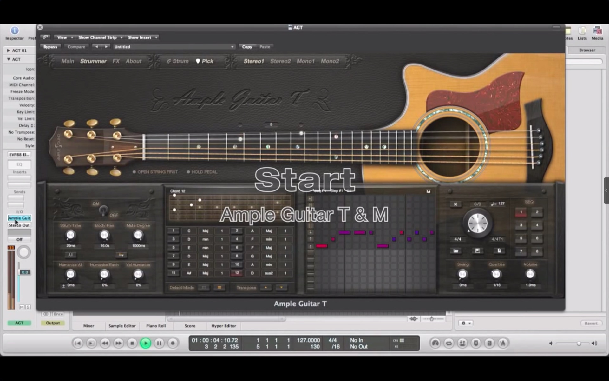
Task: Select the Stereo2 mic mode
Action: click(x=280, y=61)
